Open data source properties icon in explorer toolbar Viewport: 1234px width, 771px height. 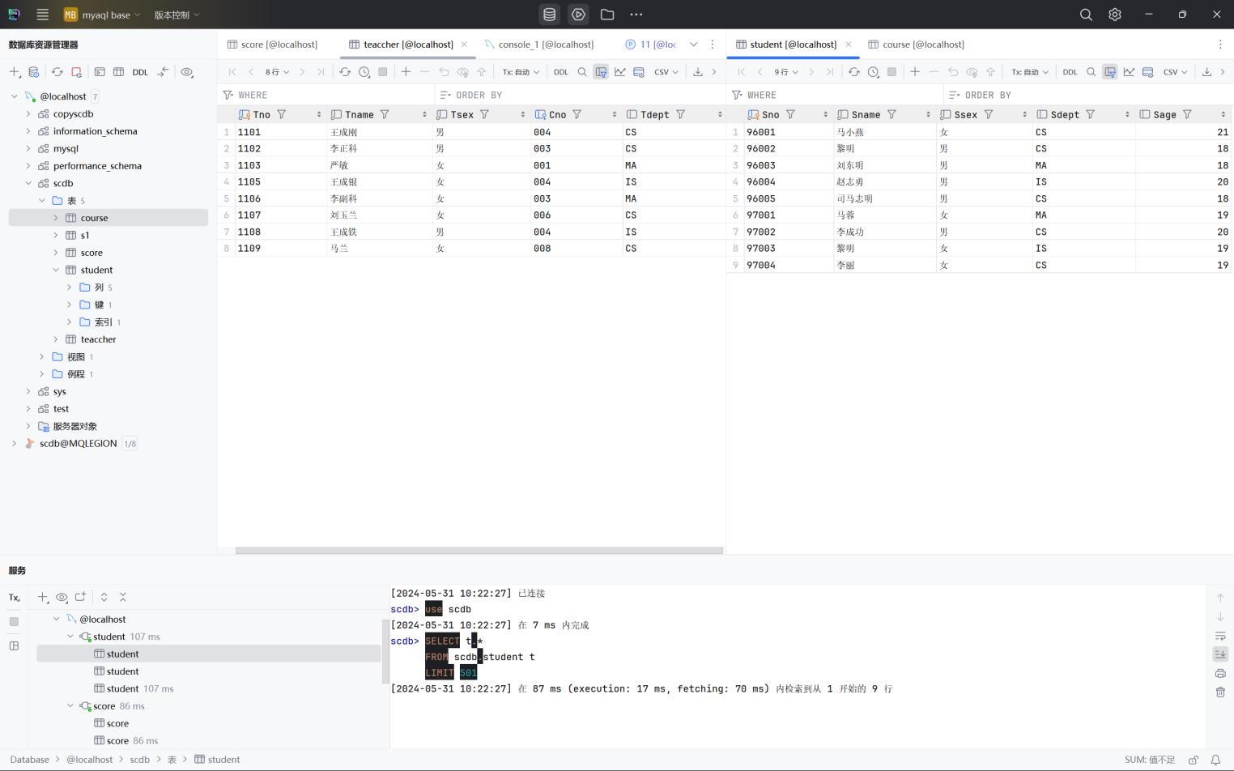34,72
